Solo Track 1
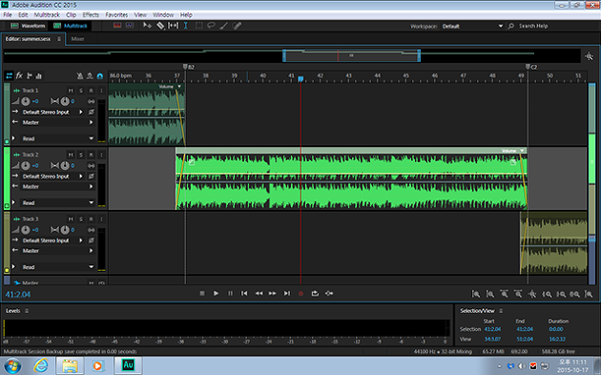This screenshot has width=601, height=375. pyautogui.click(x=81, y=91)
